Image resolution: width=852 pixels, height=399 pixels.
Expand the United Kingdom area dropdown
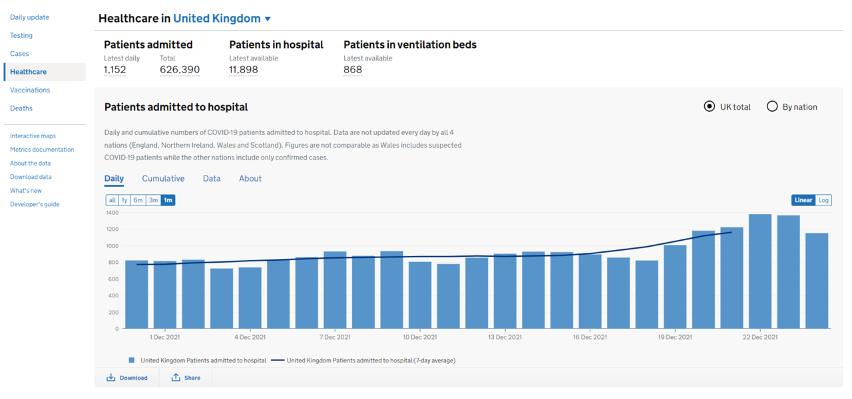268,19
